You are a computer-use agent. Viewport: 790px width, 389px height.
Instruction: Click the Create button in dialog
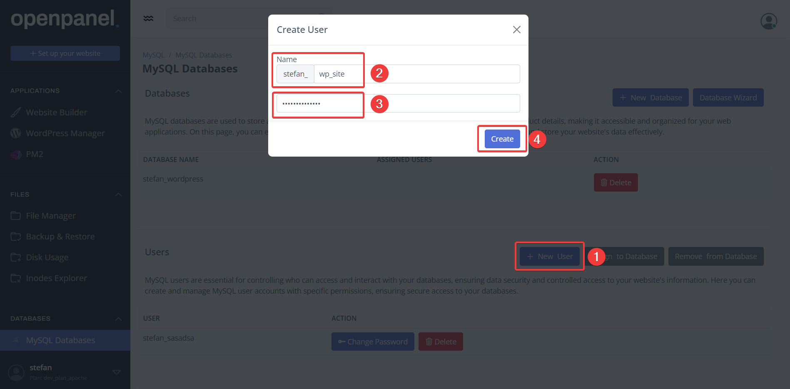pos(502,139)
